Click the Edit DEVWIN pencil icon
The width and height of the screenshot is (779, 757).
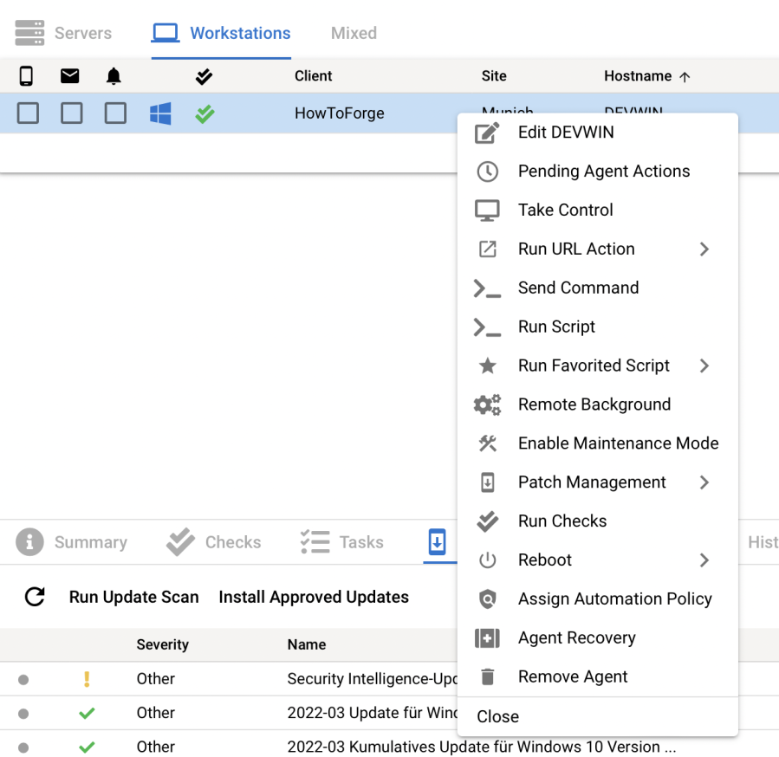[488, 133]
